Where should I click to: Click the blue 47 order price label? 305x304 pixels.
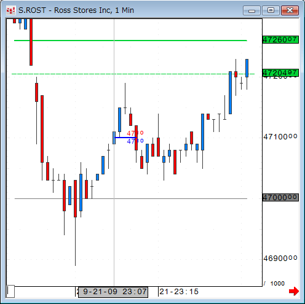click(x=135, y=141)
